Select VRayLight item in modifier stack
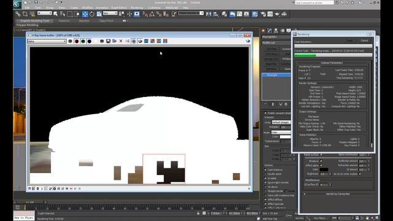This screenshot has width=393, height=221. click(x=276, y=75)
